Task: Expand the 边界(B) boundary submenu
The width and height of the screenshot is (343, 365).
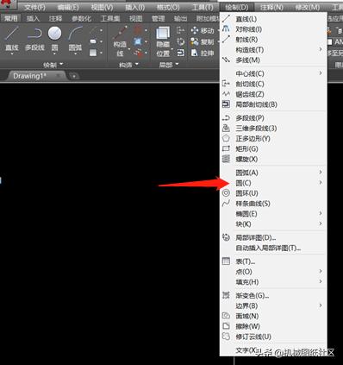Action: pos(273,305)
